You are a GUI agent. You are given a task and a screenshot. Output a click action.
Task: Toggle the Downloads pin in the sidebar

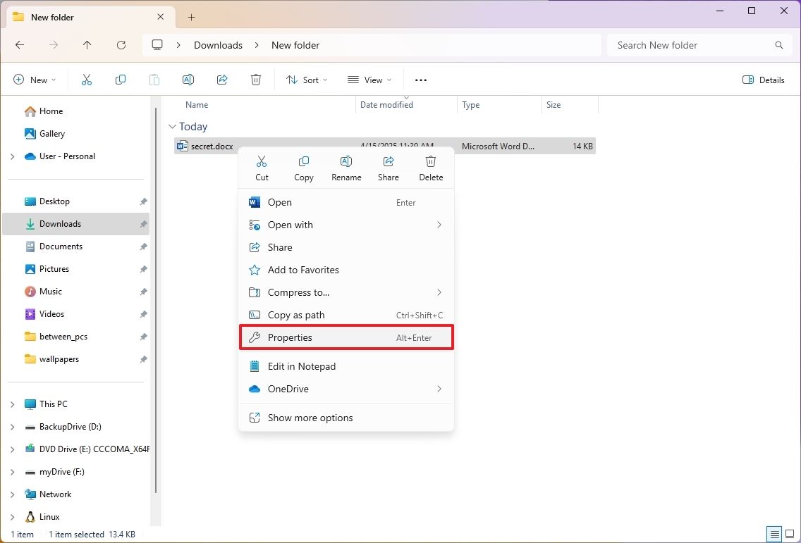coord(142,223)
